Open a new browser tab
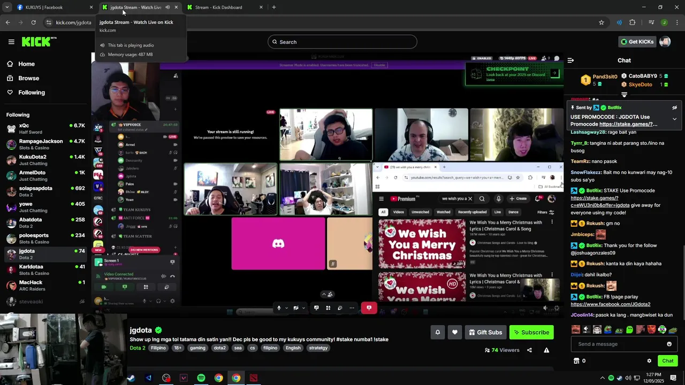This screenshot has width=685, height=385. pos(274,7)
